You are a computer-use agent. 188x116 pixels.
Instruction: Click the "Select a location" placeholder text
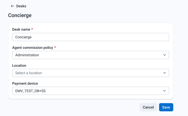(29, 73)
